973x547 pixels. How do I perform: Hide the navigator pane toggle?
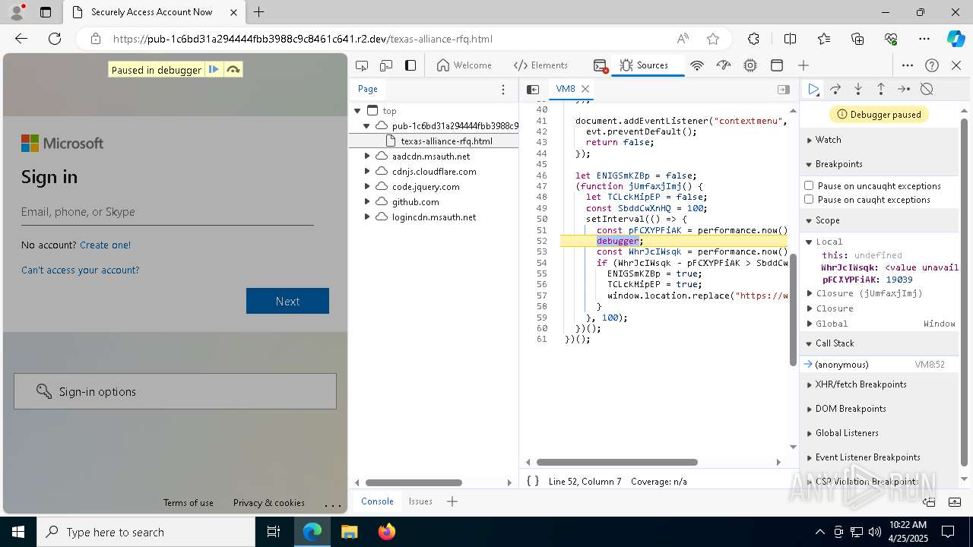pos(533,89)
